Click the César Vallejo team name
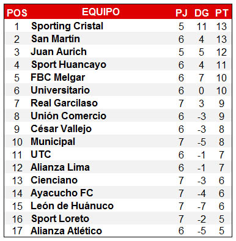236x241 pixels. point(61,129)
